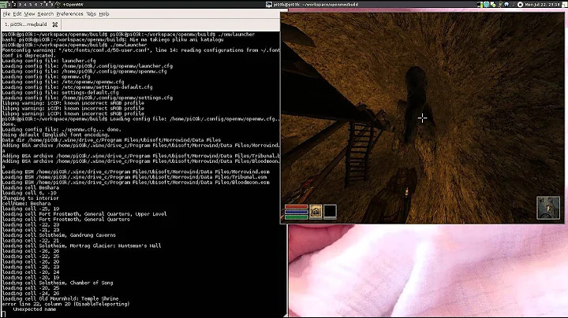Switch to workspace 1 in top panel
The height and width of the screenshot is (318, 568).
(9, 5)
